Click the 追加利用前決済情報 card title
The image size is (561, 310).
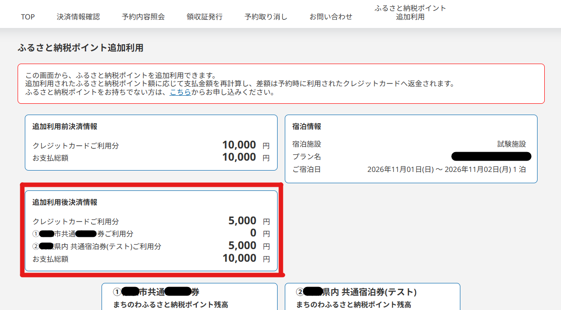65,126
